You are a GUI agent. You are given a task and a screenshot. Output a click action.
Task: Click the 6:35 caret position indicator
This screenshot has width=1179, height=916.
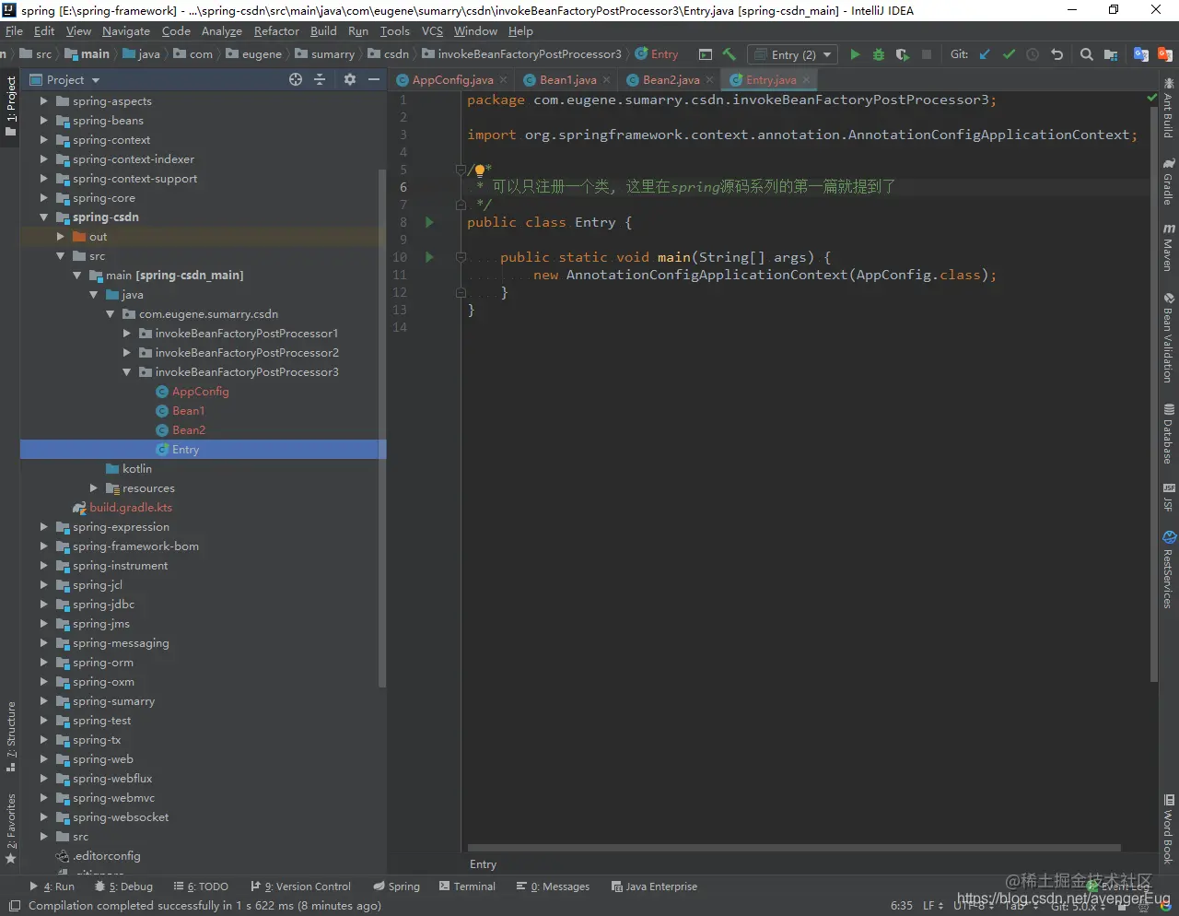pyautogui.click(x=902, y=906)
